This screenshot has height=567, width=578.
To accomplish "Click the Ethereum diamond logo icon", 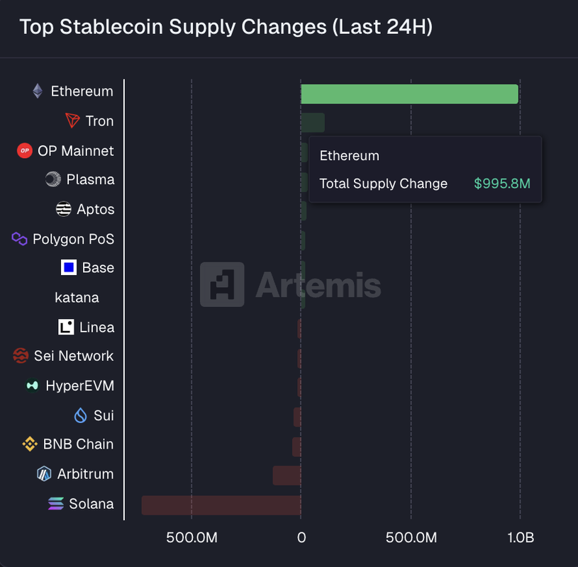I will 38,91.
